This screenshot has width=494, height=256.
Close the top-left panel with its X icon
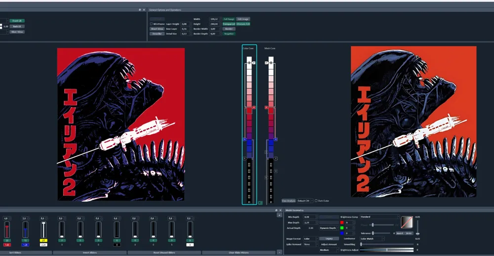pos(144,10)
